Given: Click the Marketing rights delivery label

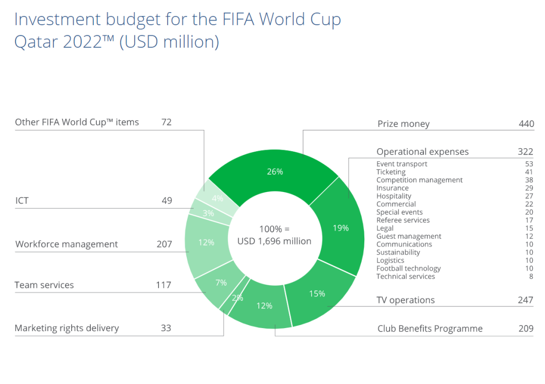Looking at the screenshot, I should point(67,328).
